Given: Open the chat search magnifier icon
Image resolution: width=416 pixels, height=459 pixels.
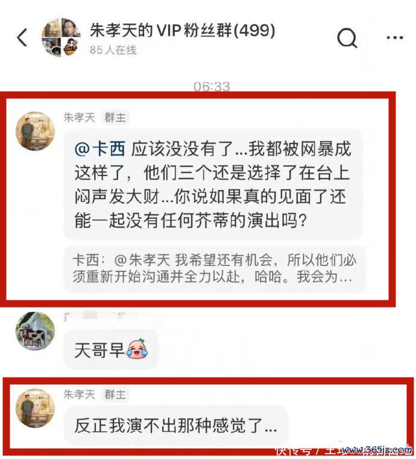Looking at the screenshot, I should click(x=347, y=37).
